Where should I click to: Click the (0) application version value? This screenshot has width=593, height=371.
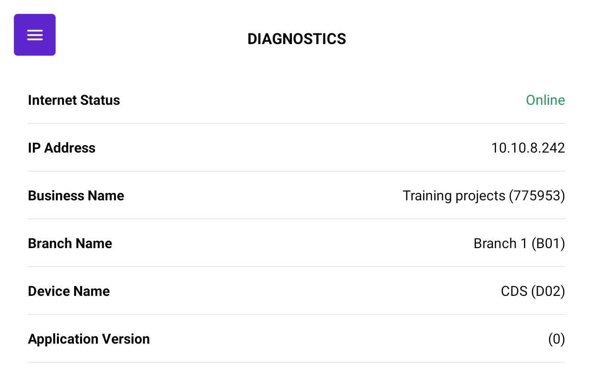click(556, 339)
